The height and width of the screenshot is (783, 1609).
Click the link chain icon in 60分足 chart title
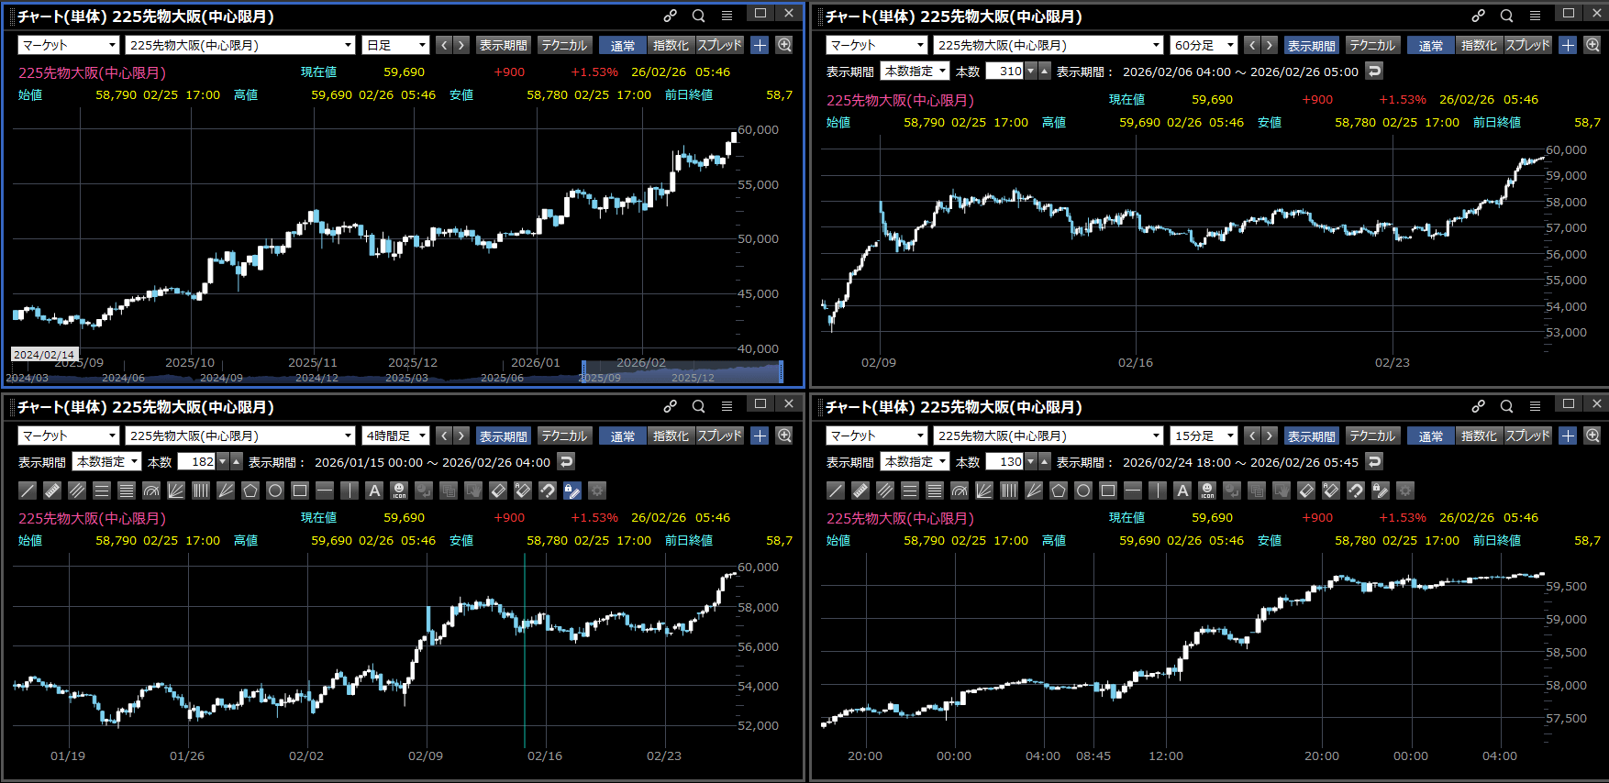[1478, 16]
